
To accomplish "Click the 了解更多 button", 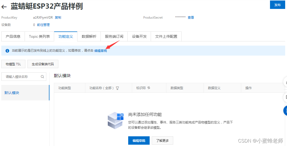I will tap(162, 140).
